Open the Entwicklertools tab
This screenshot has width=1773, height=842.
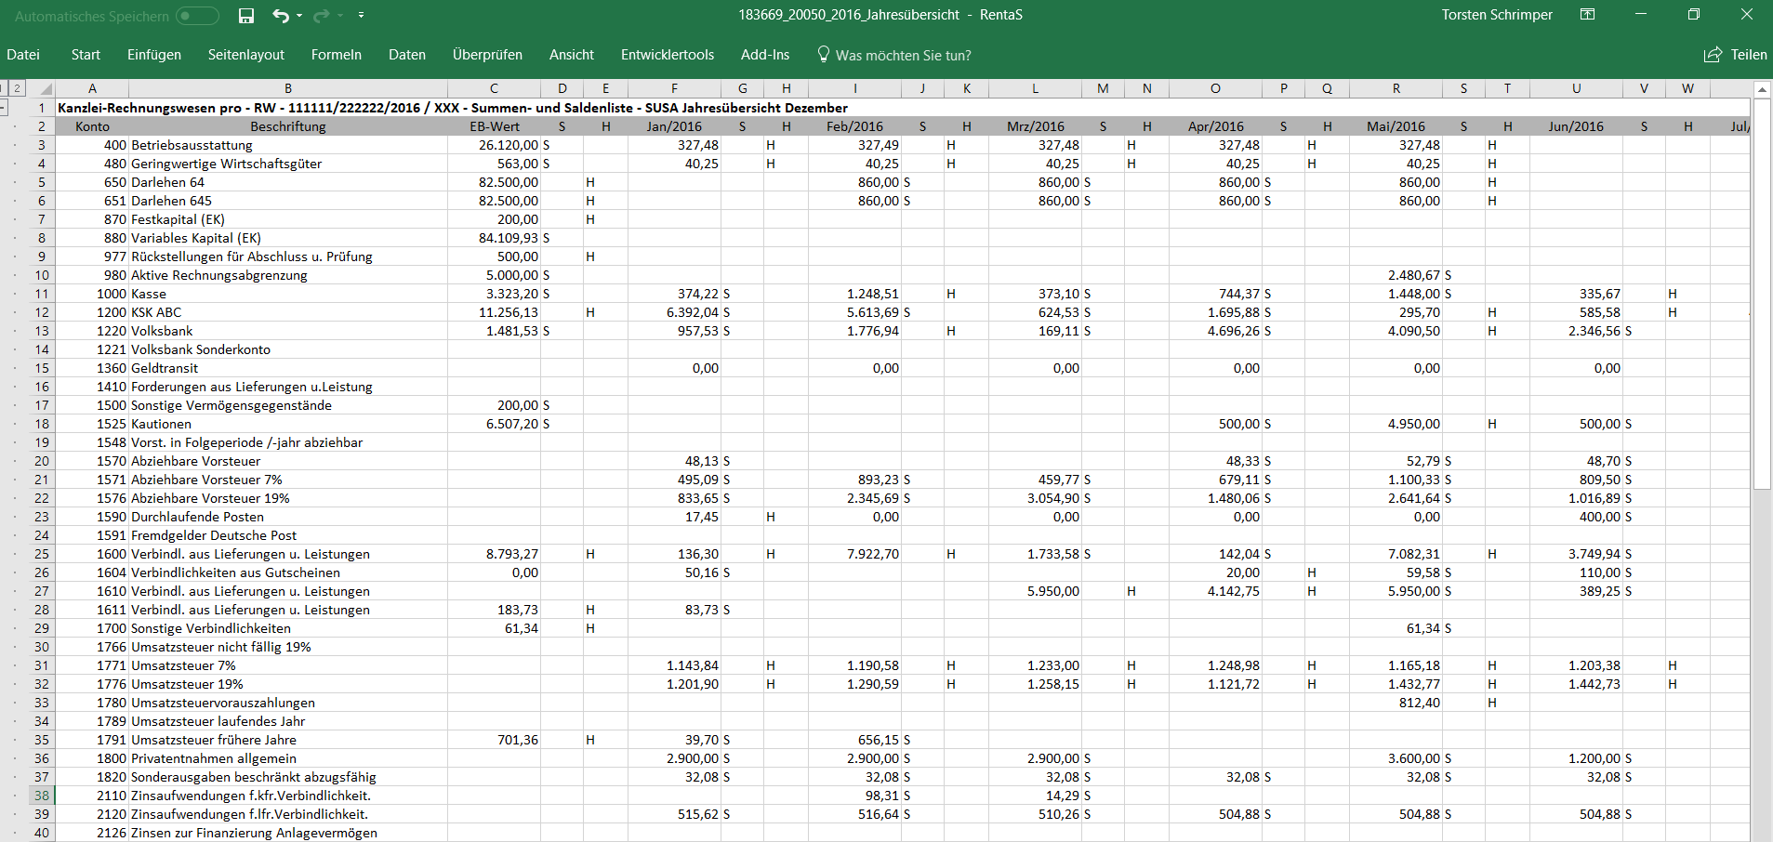pos(668,55)
